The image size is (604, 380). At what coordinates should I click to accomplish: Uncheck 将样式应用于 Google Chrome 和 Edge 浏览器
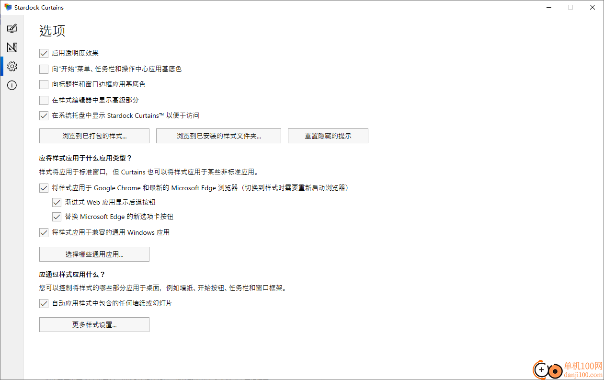pos(44,188)
